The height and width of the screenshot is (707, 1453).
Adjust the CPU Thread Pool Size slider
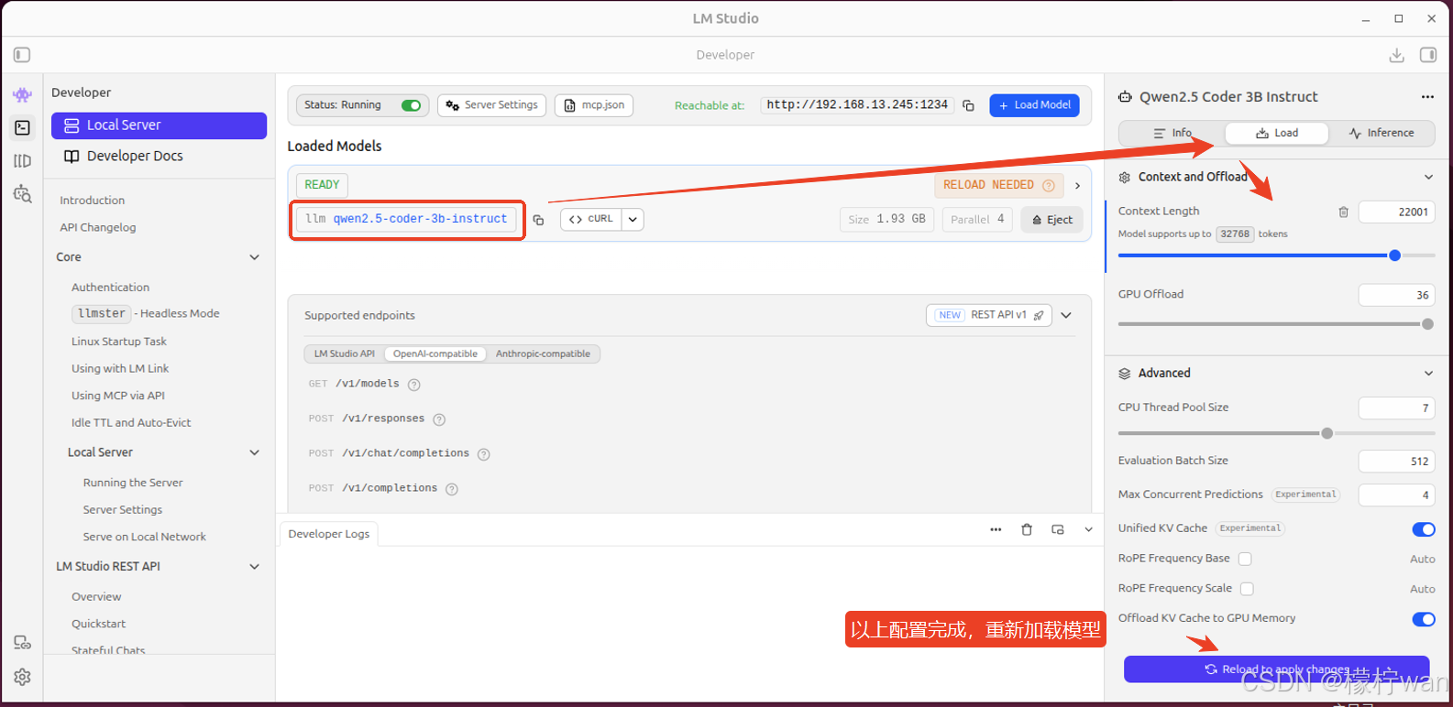coord(1326,434)
